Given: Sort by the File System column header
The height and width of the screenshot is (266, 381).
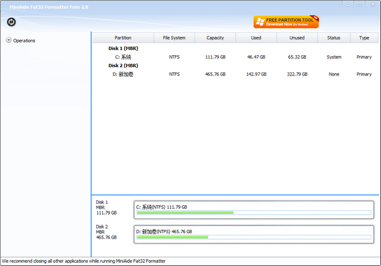Looking at the screenshot, I should [x=174, y=38].
